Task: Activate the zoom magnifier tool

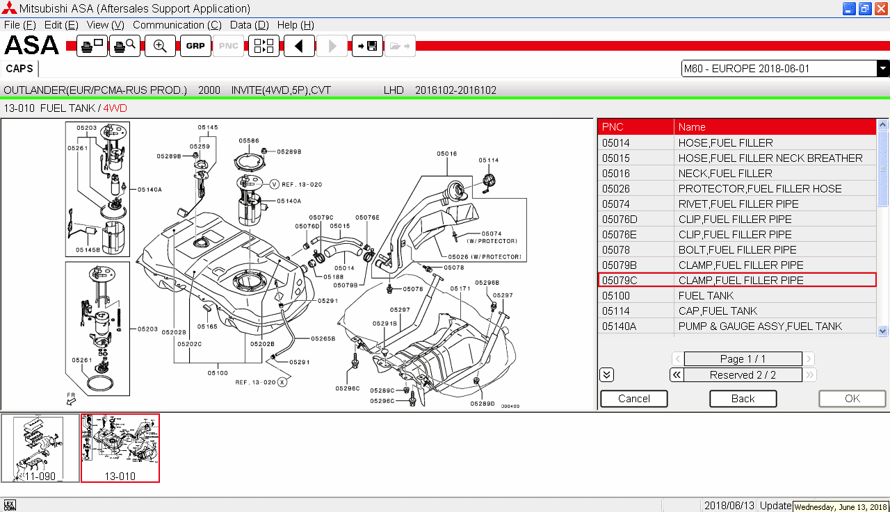Action: (160, 46)
